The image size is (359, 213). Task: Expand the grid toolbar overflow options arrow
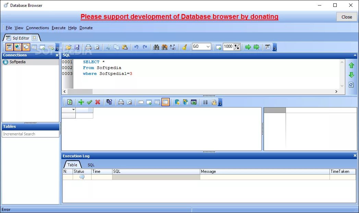click(220, 102)
